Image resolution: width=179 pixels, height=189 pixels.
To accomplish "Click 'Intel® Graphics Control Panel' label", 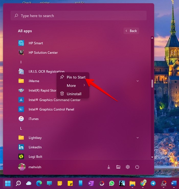I will 51,109.
